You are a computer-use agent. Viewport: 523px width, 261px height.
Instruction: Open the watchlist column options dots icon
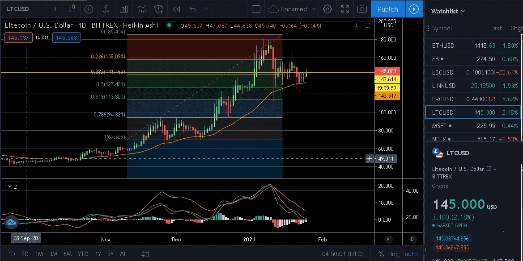pyautogui.click(x=428, y=28)
